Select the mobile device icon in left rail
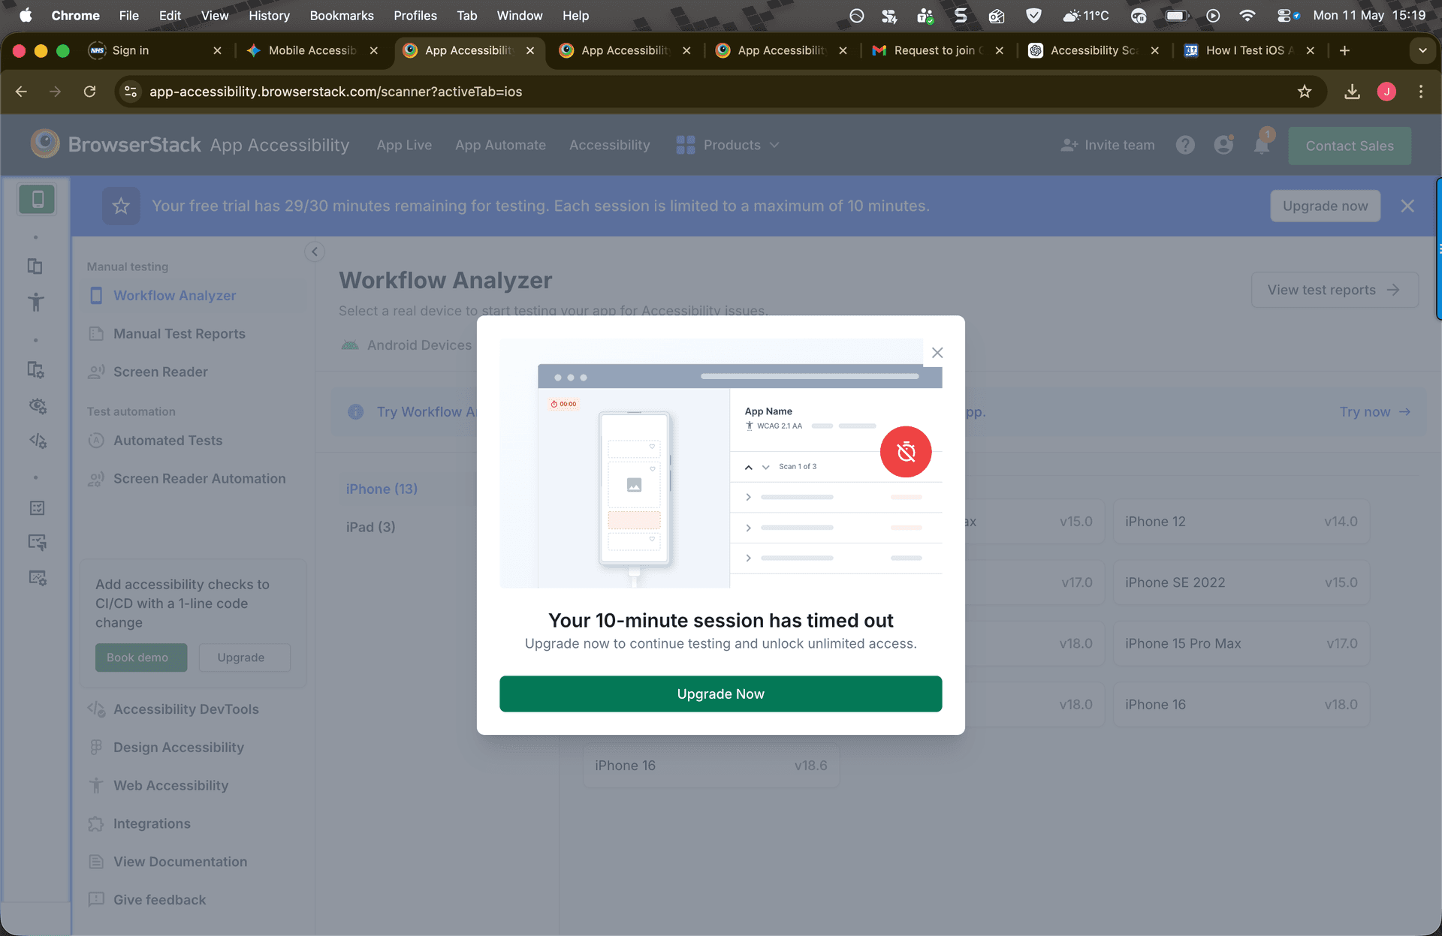 pos(37,199)
